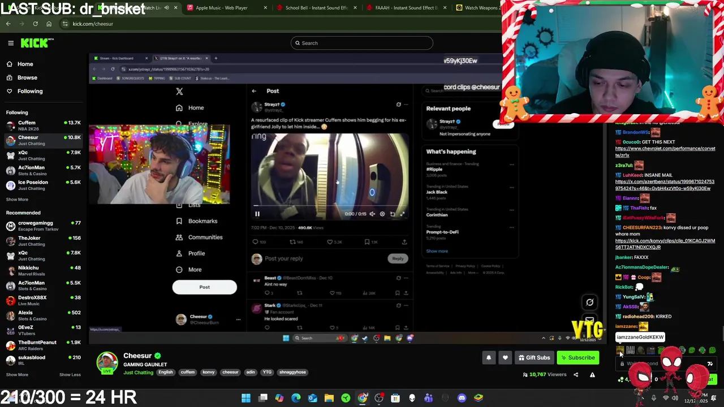This screenshot has height=407, width=724.
Task: Switch to FAAAH sound effect tab
Action: pos(407,8)
